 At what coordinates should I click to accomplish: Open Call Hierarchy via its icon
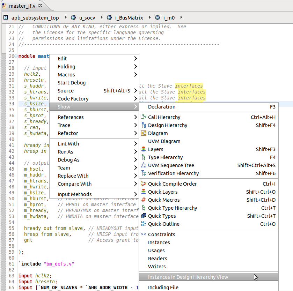[x=143, y=117]
